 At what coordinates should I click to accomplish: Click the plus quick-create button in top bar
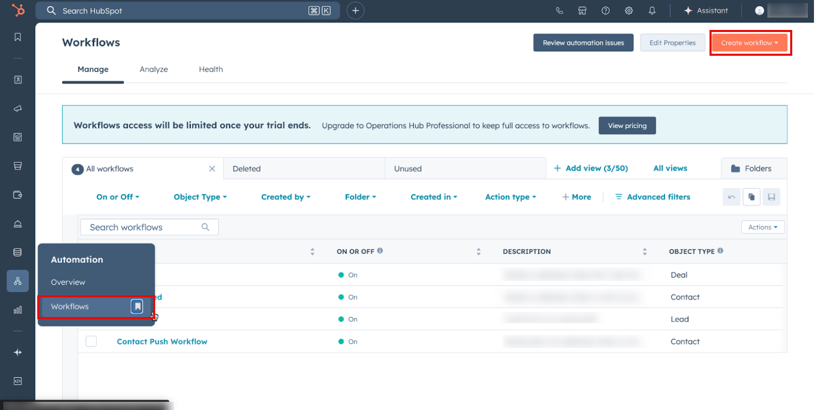[355, 10]
